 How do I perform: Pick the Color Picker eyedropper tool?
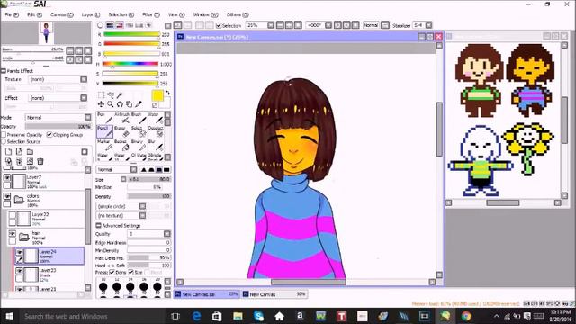click(x=139, y=104)
